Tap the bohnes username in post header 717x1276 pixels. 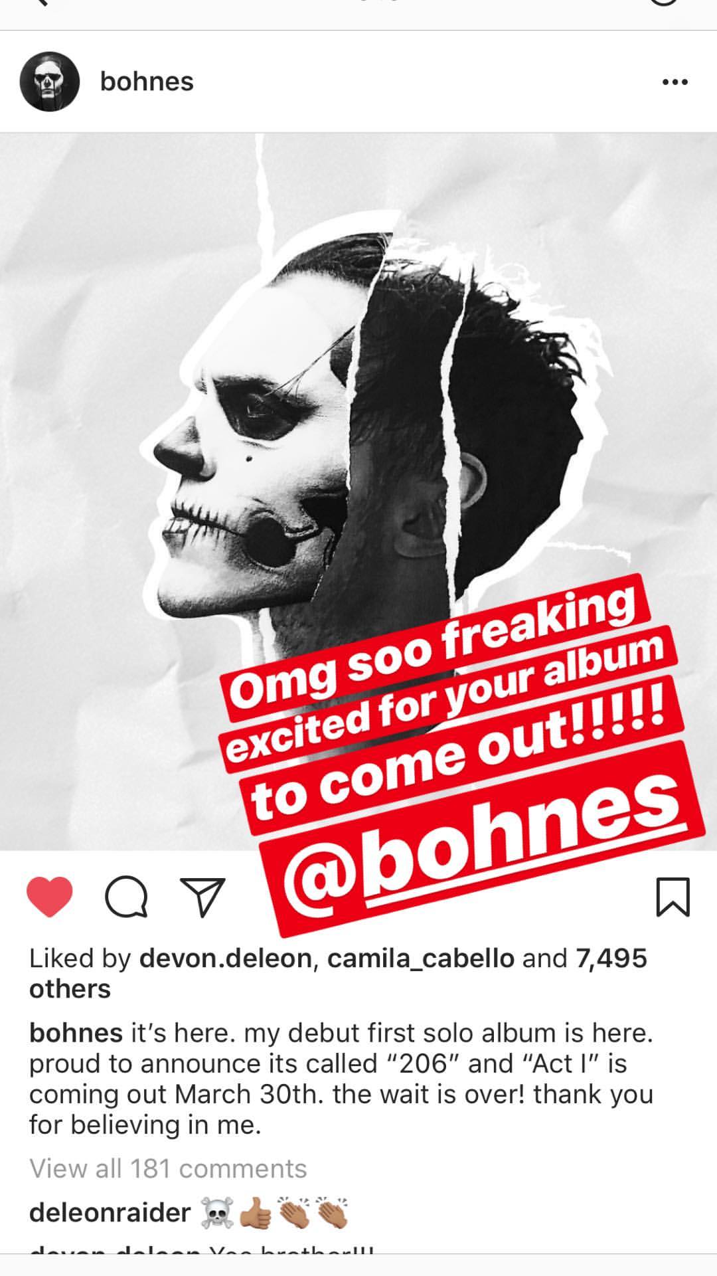(x=147, y=82)
